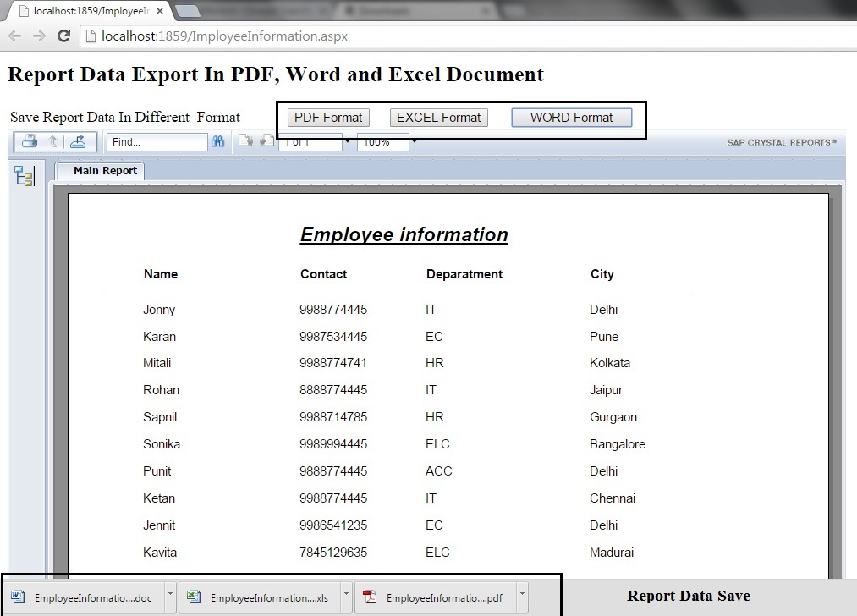Click the WORD Format button
The width and height of the screenshot is (857, 616).
pyautogui.click(x=571, y=117)
